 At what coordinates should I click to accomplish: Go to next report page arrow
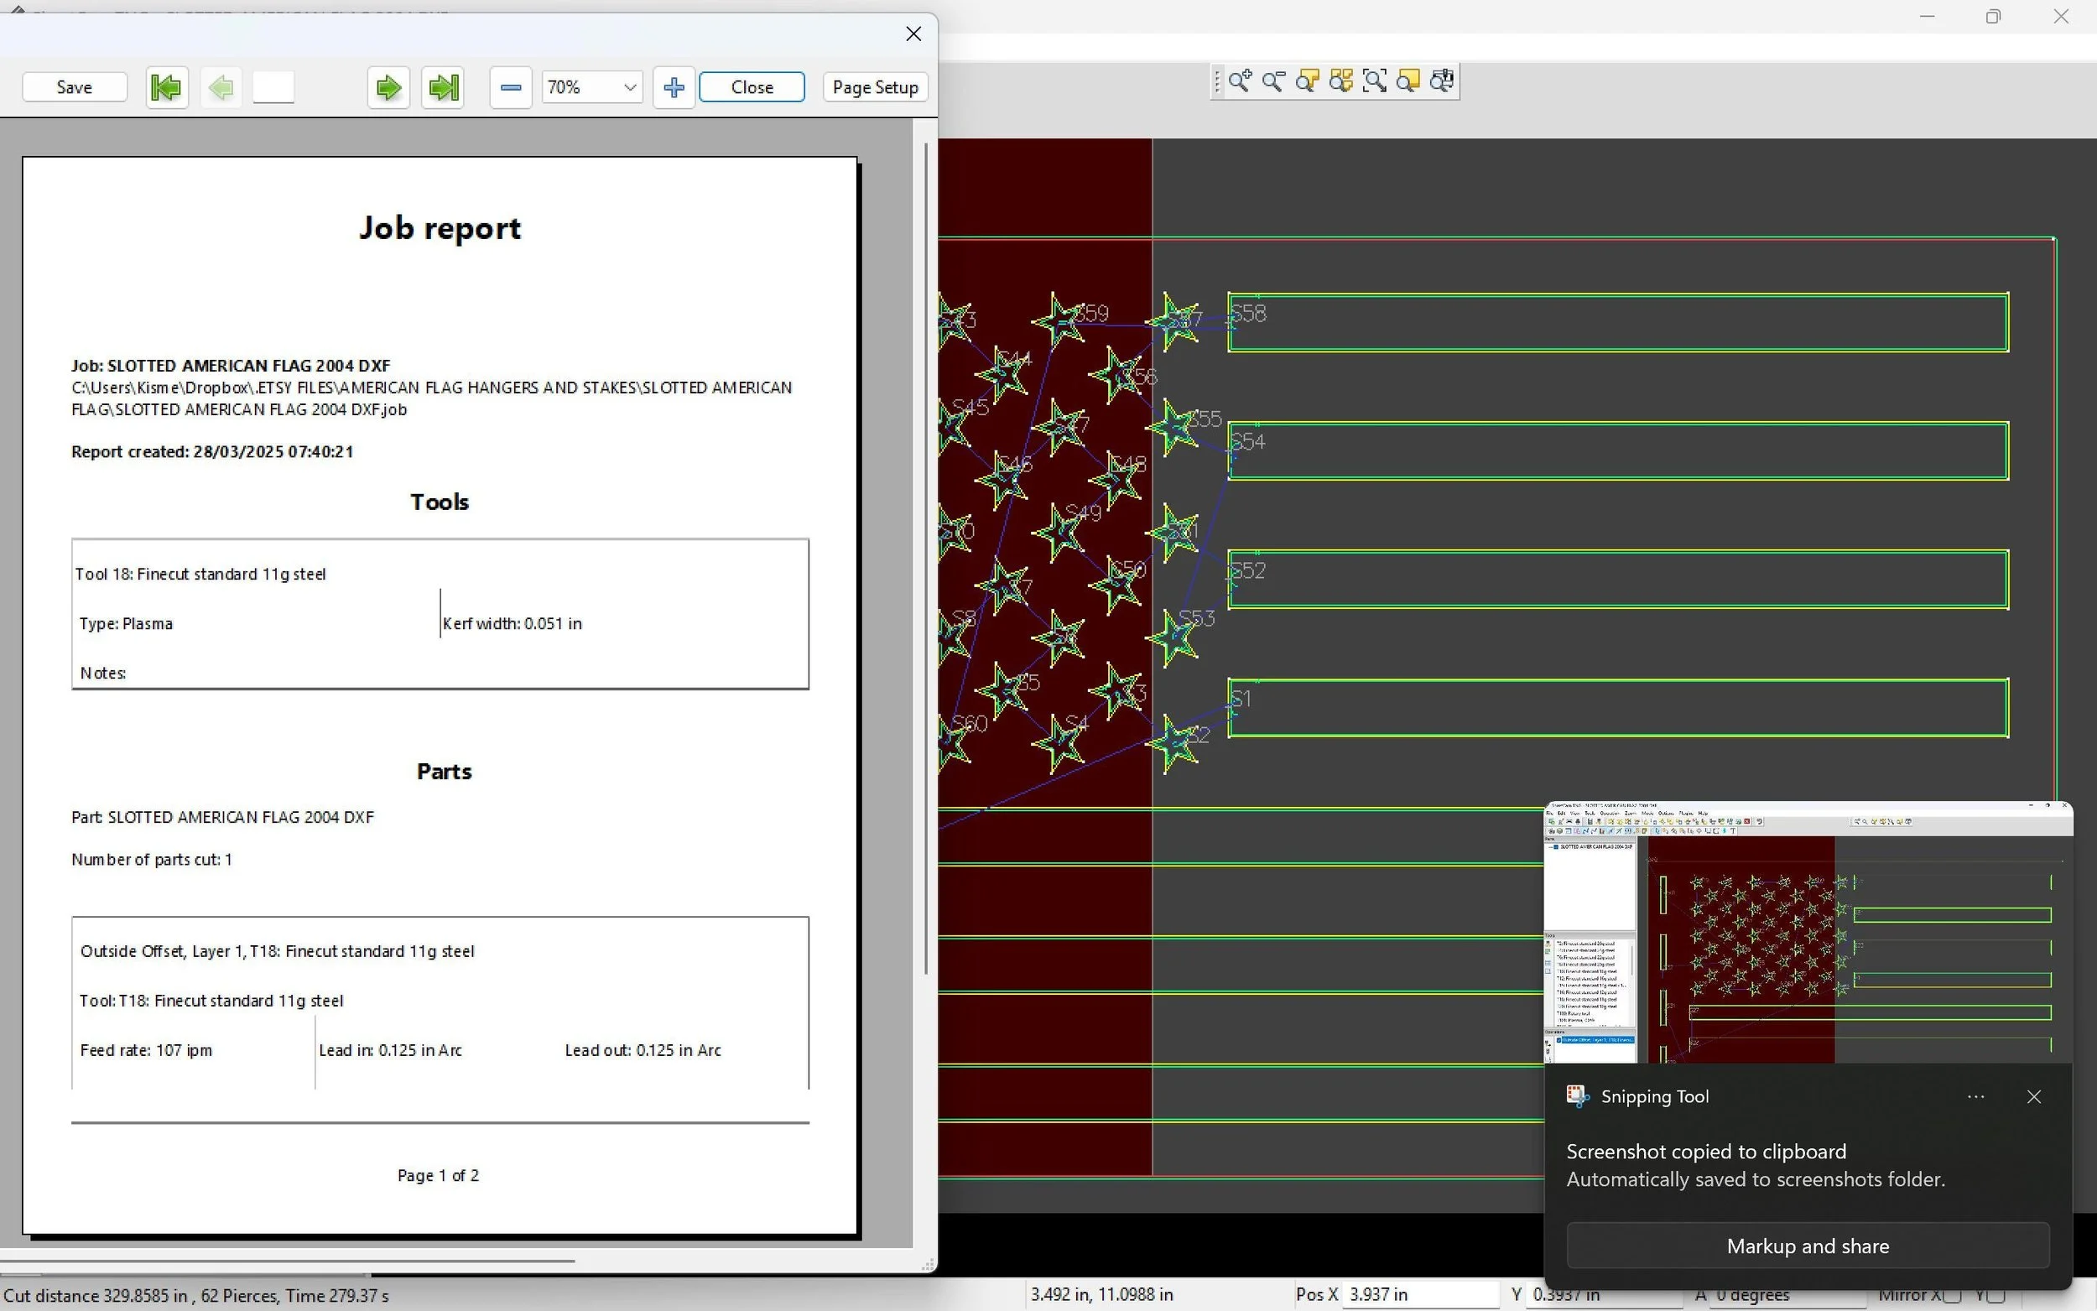pos(388,87)
